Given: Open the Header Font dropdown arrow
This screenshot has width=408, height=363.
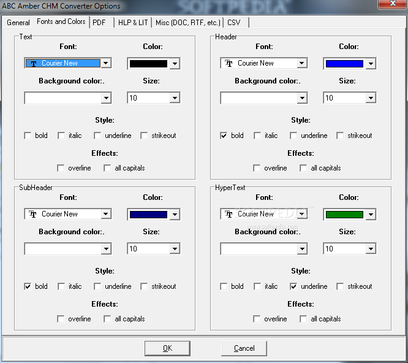Looking at the screenshot, I should 302,63.
